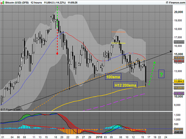Click the green question mark annotation box
The image size is (186, 139).
(x=161, y=74)
